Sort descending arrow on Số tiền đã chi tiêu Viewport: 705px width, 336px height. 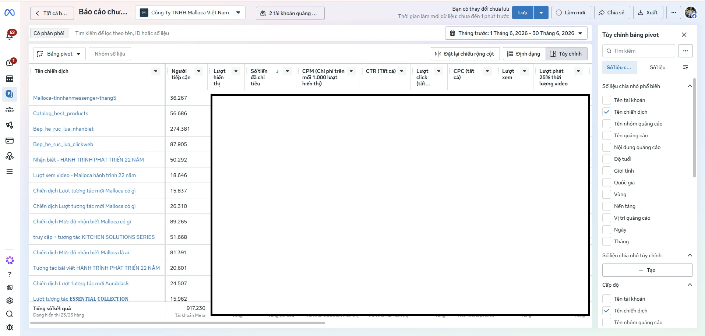(277, 71)
